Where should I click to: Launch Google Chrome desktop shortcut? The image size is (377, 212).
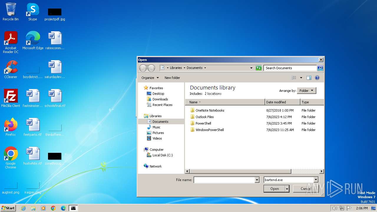11,158
